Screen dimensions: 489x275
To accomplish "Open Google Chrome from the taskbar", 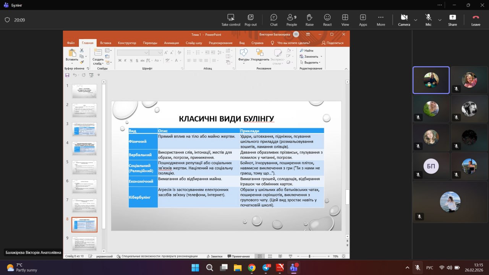I will (x=251, y=268).
